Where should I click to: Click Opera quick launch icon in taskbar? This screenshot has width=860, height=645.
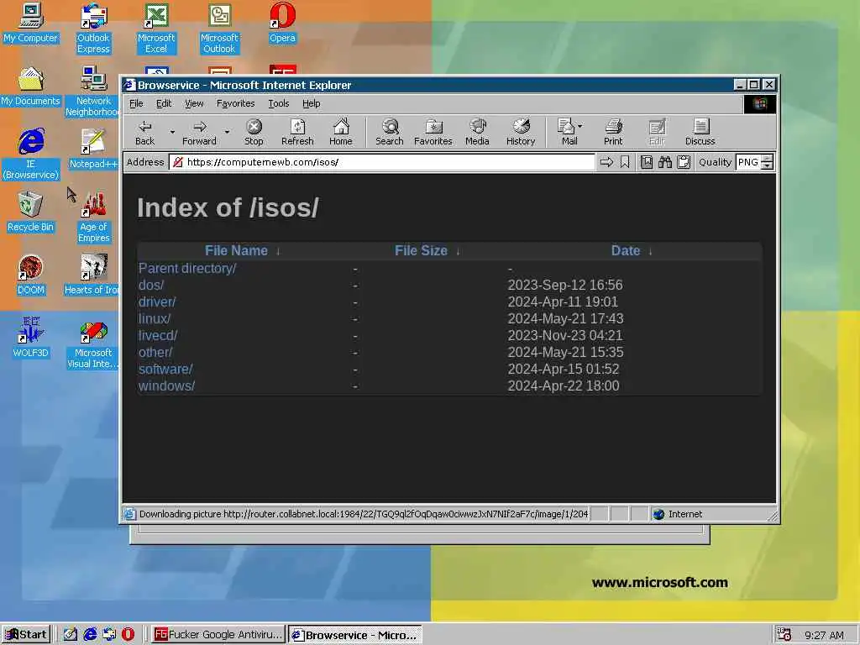[128, 635]
